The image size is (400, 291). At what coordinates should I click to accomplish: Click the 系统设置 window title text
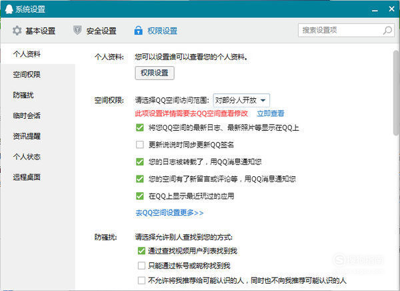[x=30, y=9]
